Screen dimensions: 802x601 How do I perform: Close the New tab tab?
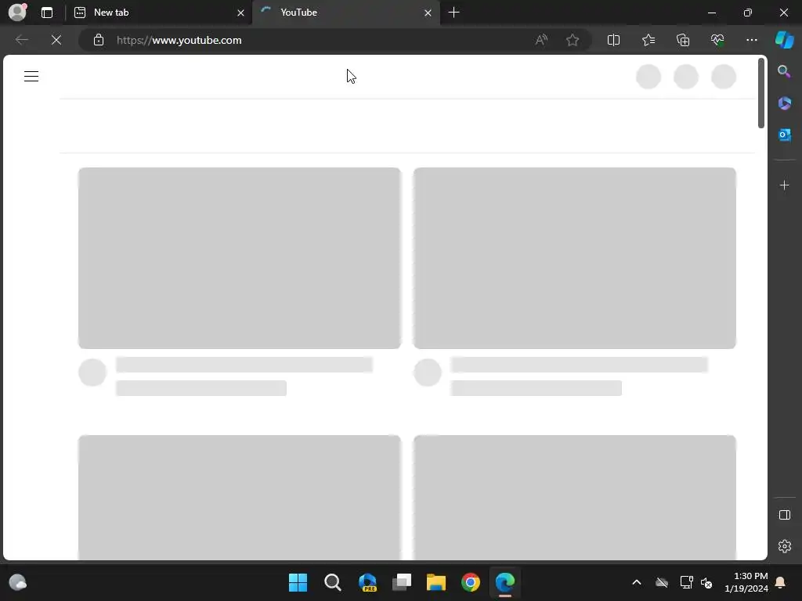pyautogui.click(x=240, y=13)
